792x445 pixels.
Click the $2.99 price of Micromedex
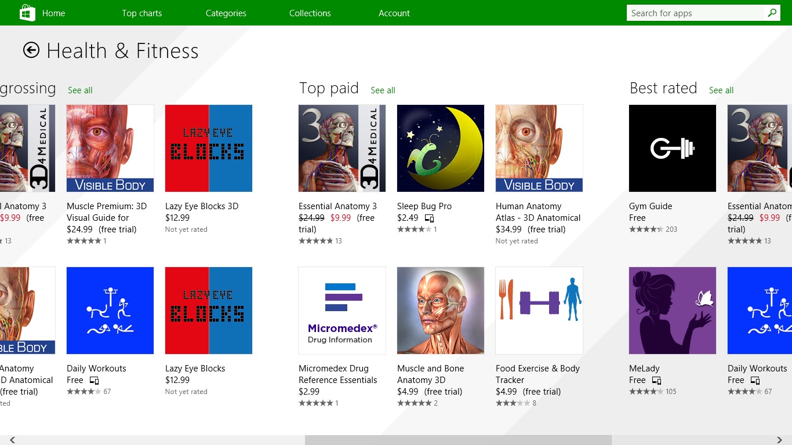click(309, 392)
